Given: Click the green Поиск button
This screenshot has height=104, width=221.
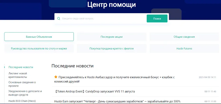Looking at the screenshot, I should coord(157,18).
